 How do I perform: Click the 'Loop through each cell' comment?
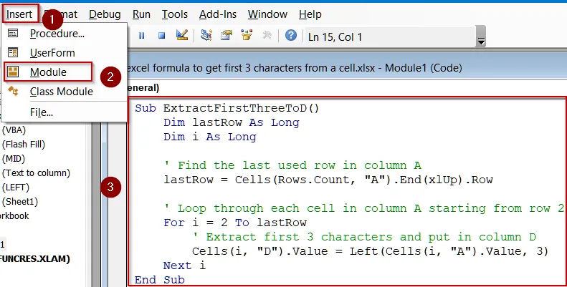coord(363,208)
